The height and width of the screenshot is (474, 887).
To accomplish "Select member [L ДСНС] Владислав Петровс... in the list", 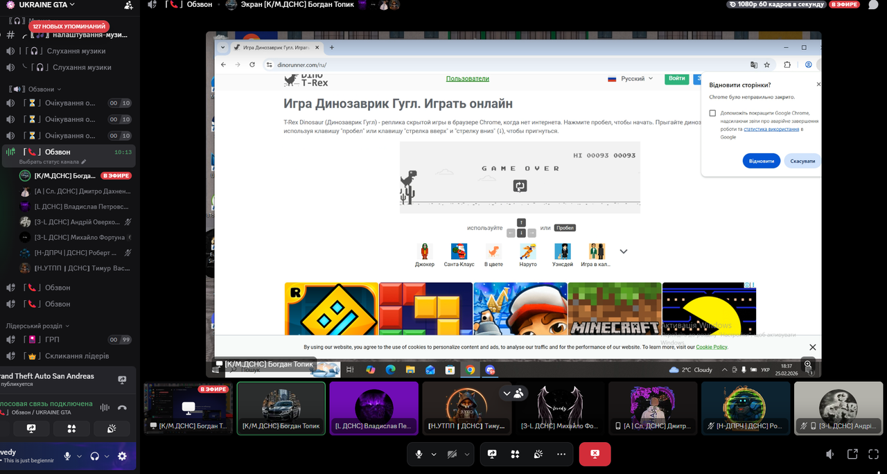I will pyautogui.click(x=75, y=207).
